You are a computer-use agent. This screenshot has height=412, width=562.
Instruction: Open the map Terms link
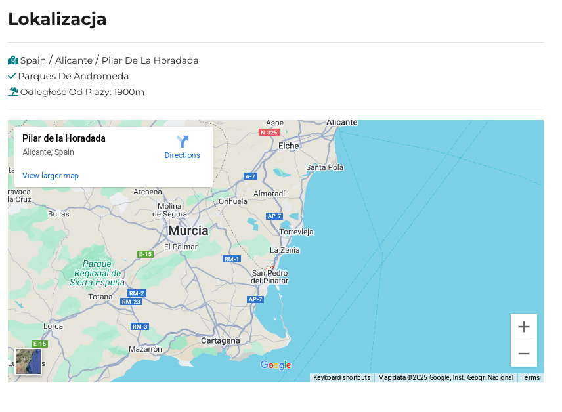[530, 377]
